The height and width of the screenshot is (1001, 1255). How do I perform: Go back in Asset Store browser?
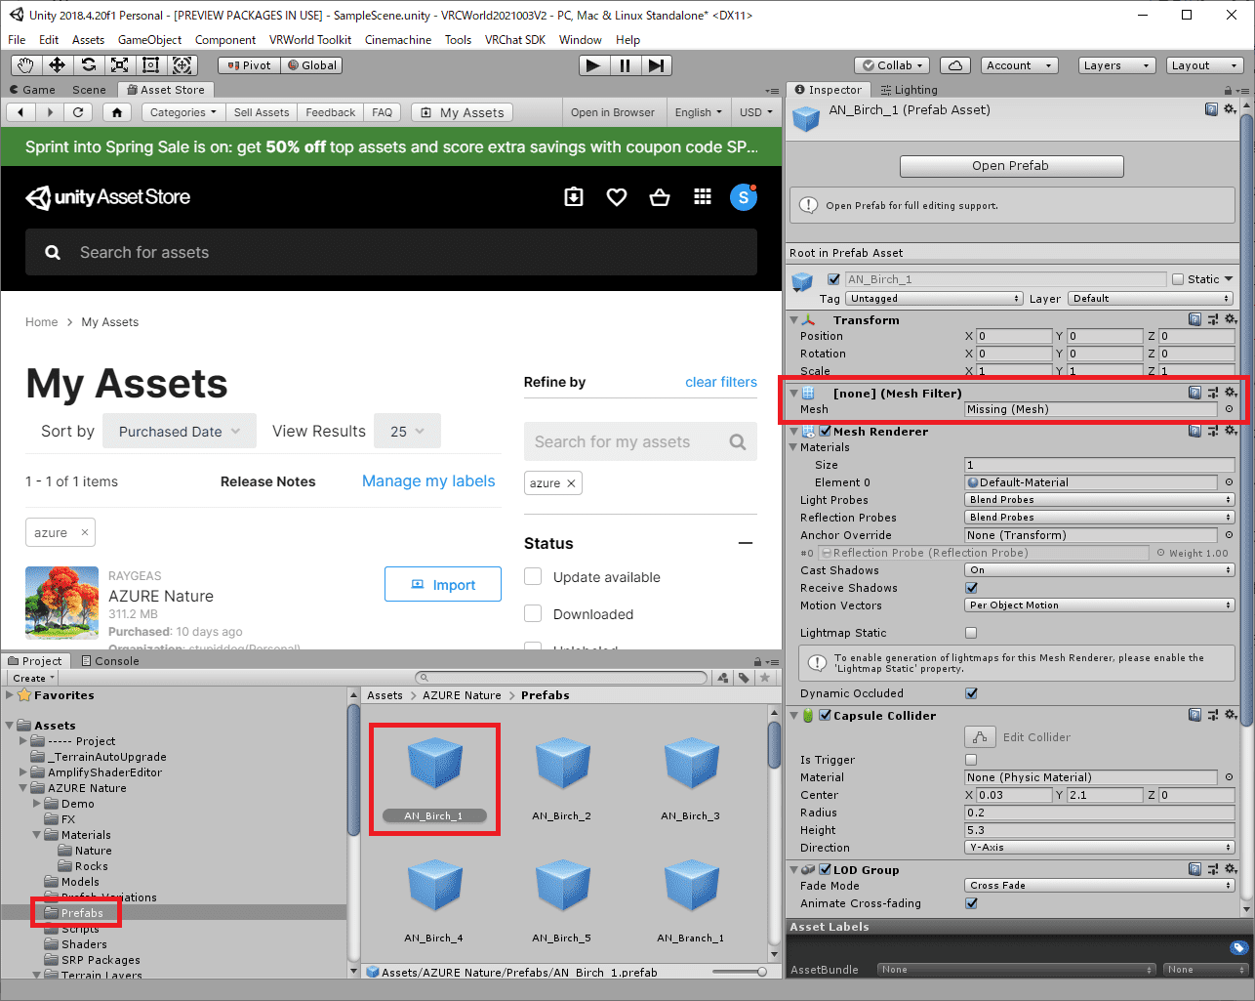20,112
